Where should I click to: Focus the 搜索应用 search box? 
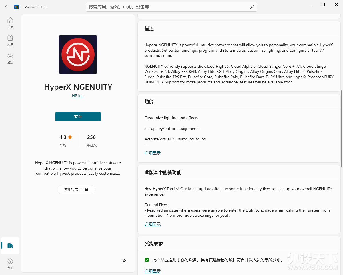tap(171, 7)
